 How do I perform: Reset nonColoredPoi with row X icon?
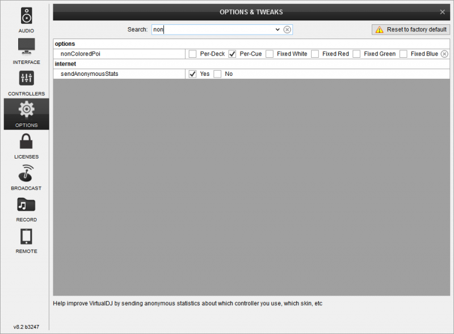(444, 54)
